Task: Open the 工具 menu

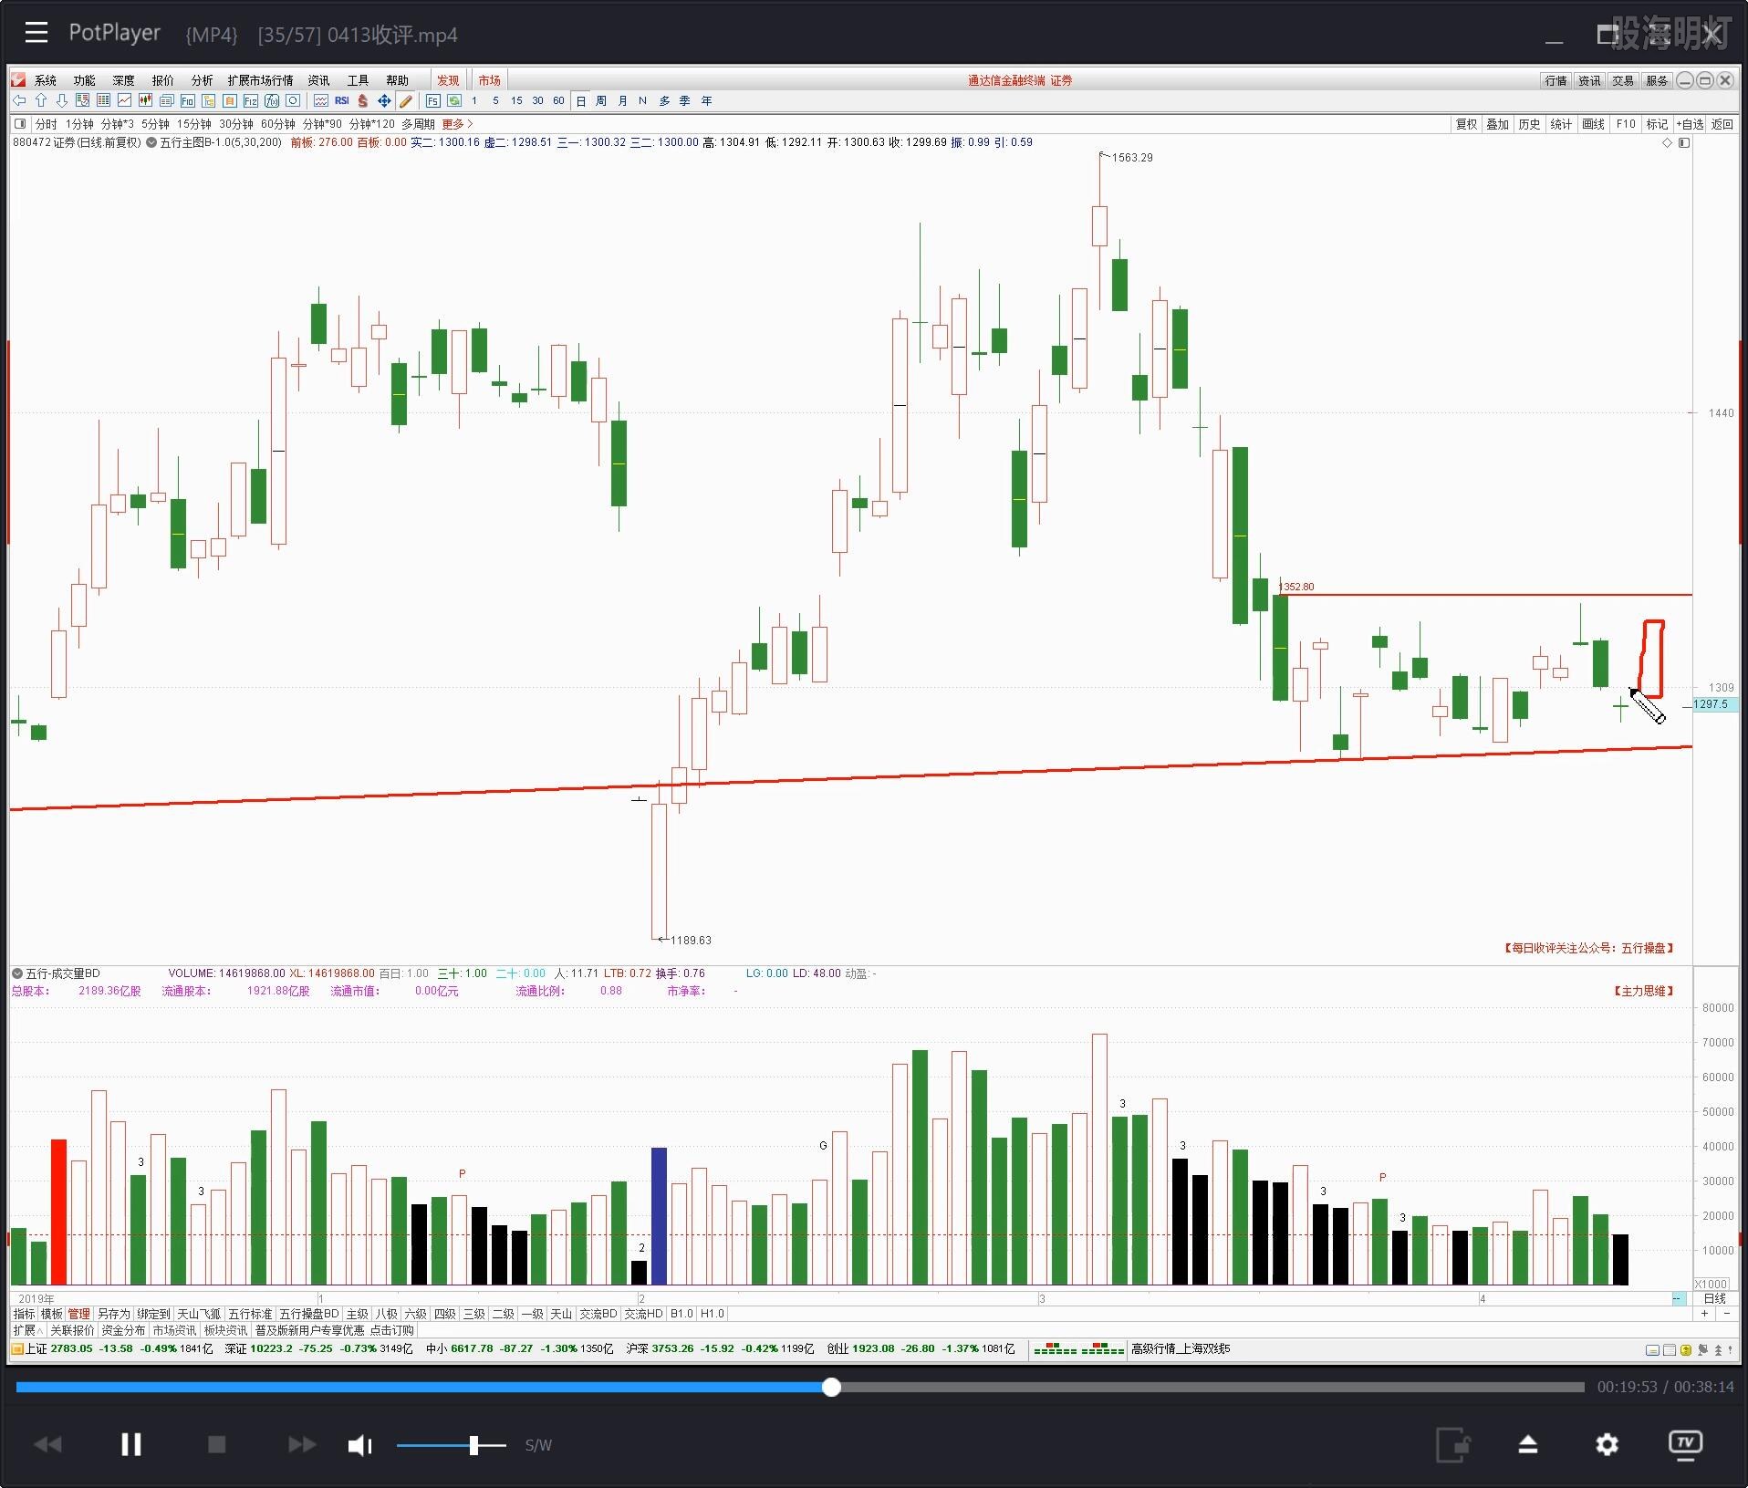Action: (358, 80)
